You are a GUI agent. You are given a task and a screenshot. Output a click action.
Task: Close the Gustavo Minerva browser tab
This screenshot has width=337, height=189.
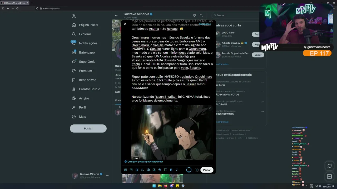(x=27, y=3)
